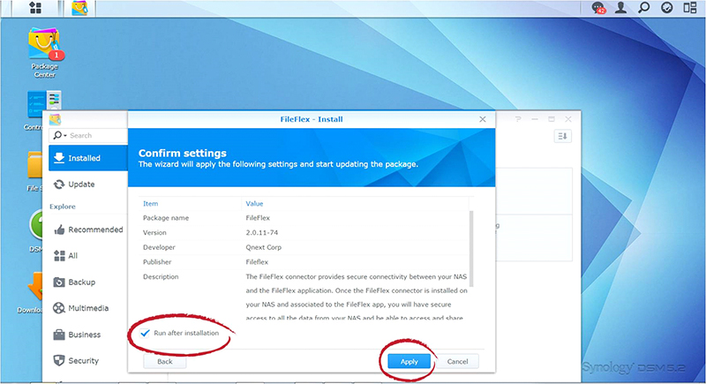Open the pilot view clock icon
The image size is (706, 384).
tap(667, 8)
